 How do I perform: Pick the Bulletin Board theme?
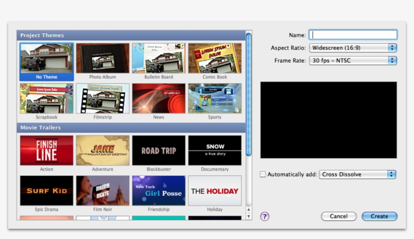(159, 58)
